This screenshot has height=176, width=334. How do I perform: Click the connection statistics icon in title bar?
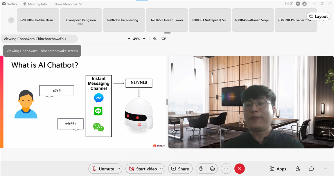click(304, 4)
